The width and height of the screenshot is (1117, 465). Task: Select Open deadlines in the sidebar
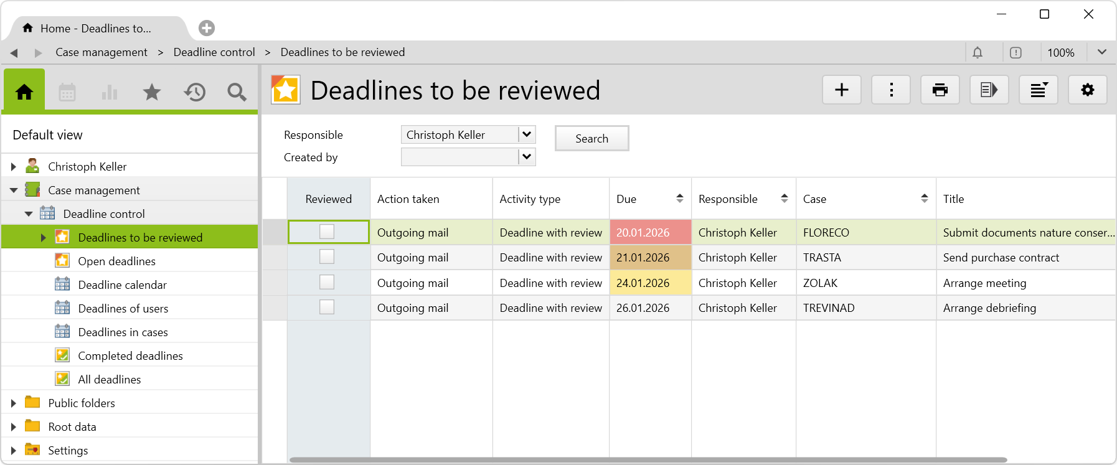point(116,261)
